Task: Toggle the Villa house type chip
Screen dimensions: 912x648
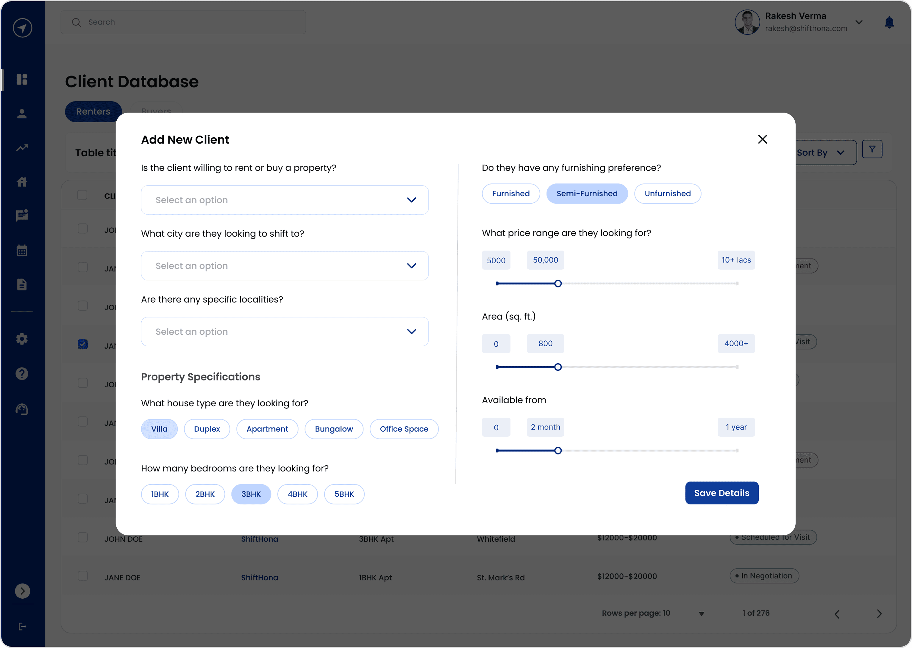Action: [159, 429]
